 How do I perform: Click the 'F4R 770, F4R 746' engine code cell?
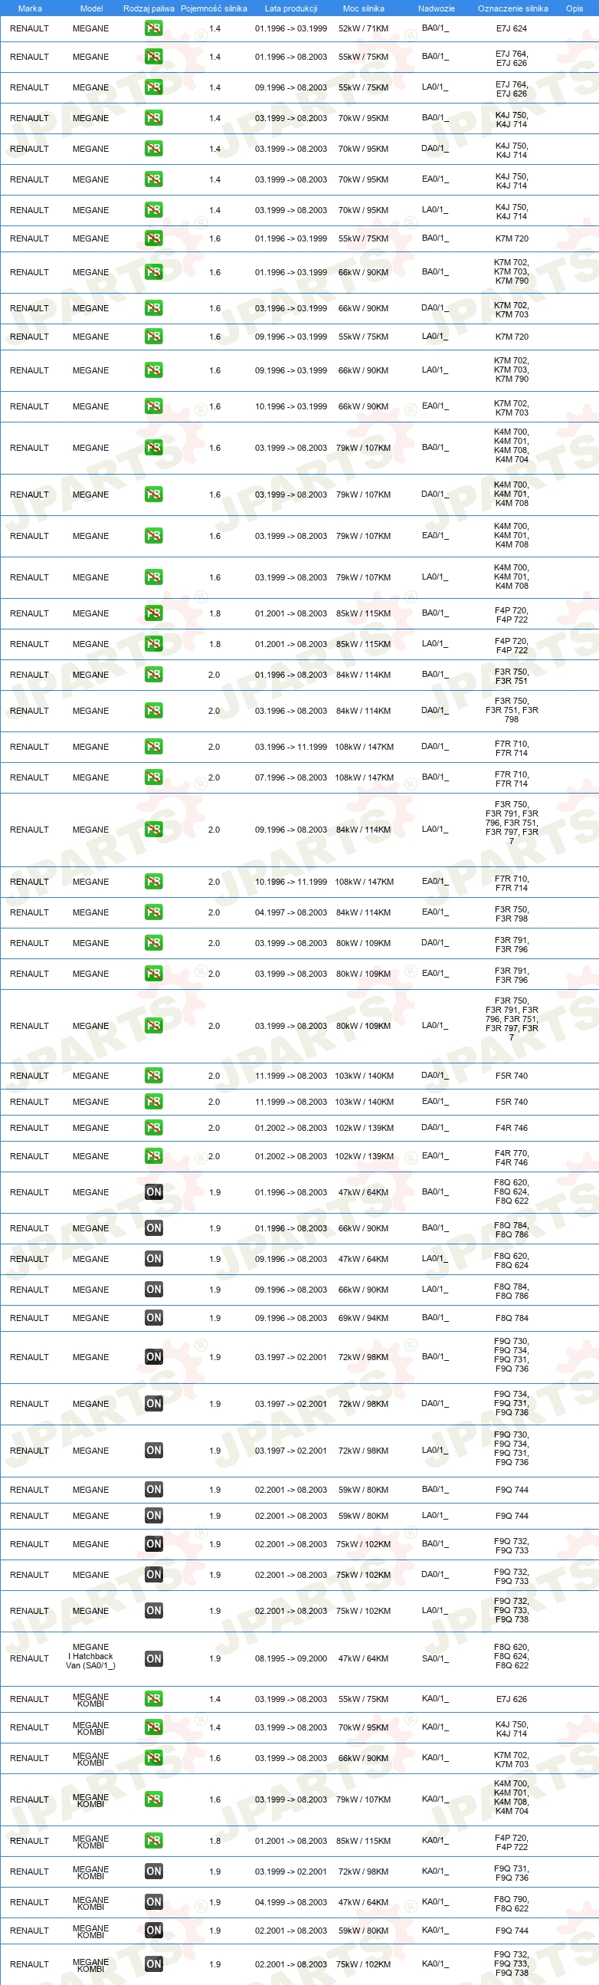[x=512, y=1158]
